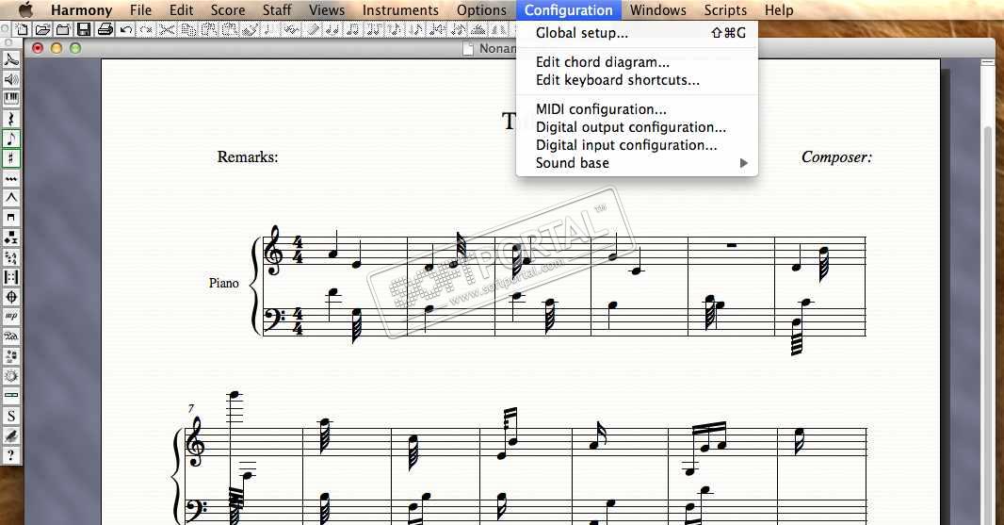
Task: Create a new score with the New document icon
Action: 23,29
